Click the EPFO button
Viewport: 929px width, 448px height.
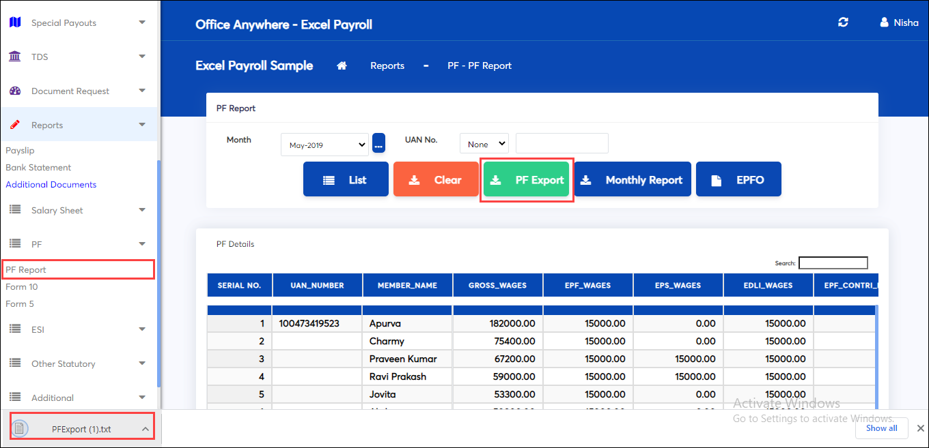point(738,179)
